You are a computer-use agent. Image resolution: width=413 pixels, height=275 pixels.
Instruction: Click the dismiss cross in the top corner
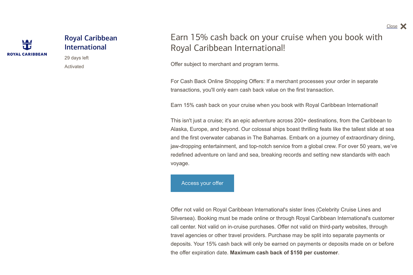point(403,26)
